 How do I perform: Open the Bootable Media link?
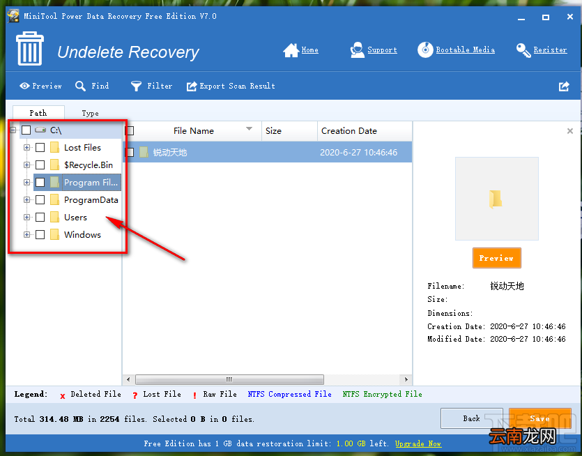click(466, 50)
